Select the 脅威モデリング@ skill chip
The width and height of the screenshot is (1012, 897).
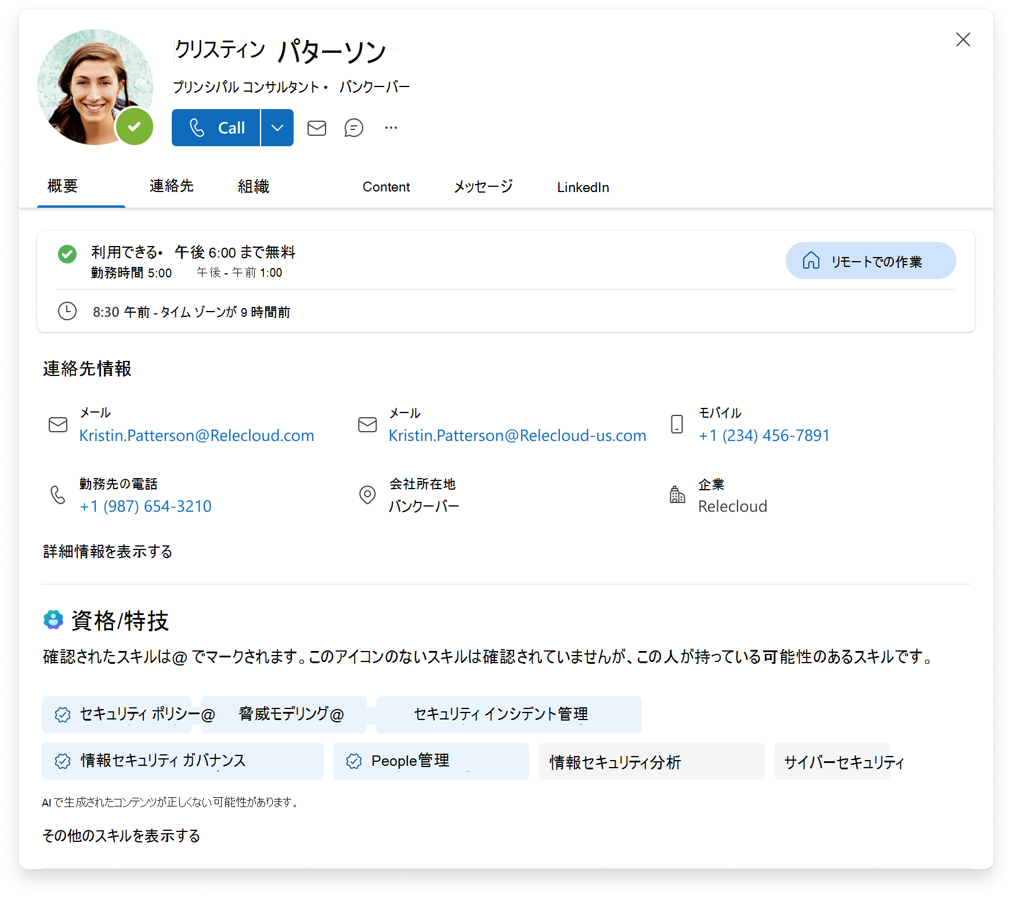click(284, 714)
